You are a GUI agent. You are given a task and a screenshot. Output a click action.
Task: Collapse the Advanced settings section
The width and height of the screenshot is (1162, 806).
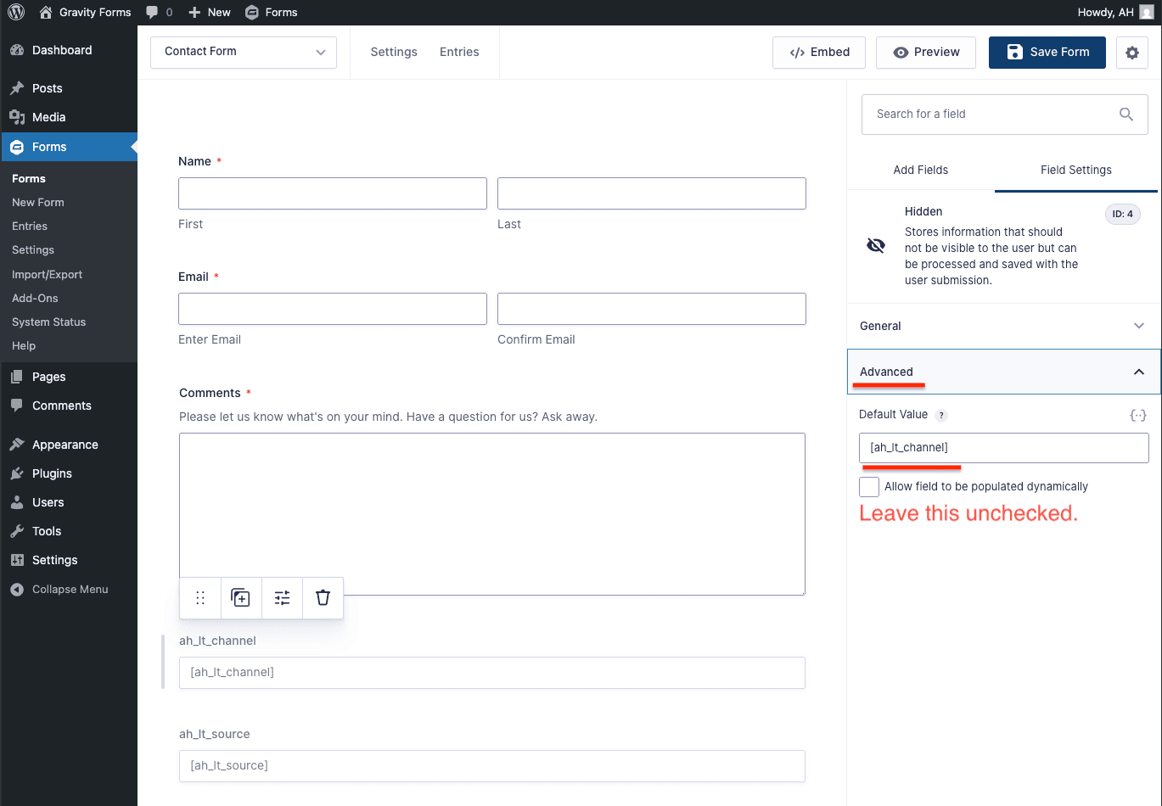click(1138, 372)
